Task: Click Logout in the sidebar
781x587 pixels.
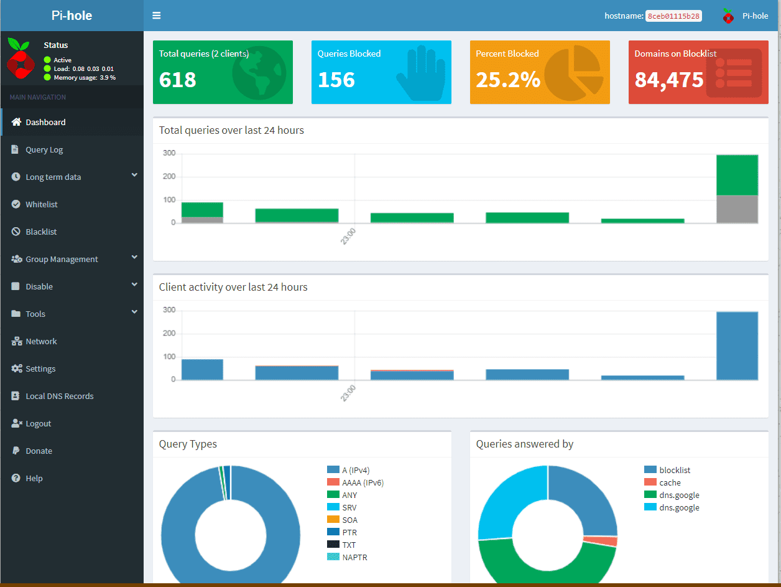Action: click(x=38, y=423)
